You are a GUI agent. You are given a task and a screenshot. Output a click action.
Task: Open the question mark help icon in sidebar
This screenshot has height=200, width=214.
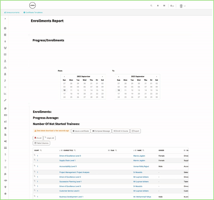[5, 161]
